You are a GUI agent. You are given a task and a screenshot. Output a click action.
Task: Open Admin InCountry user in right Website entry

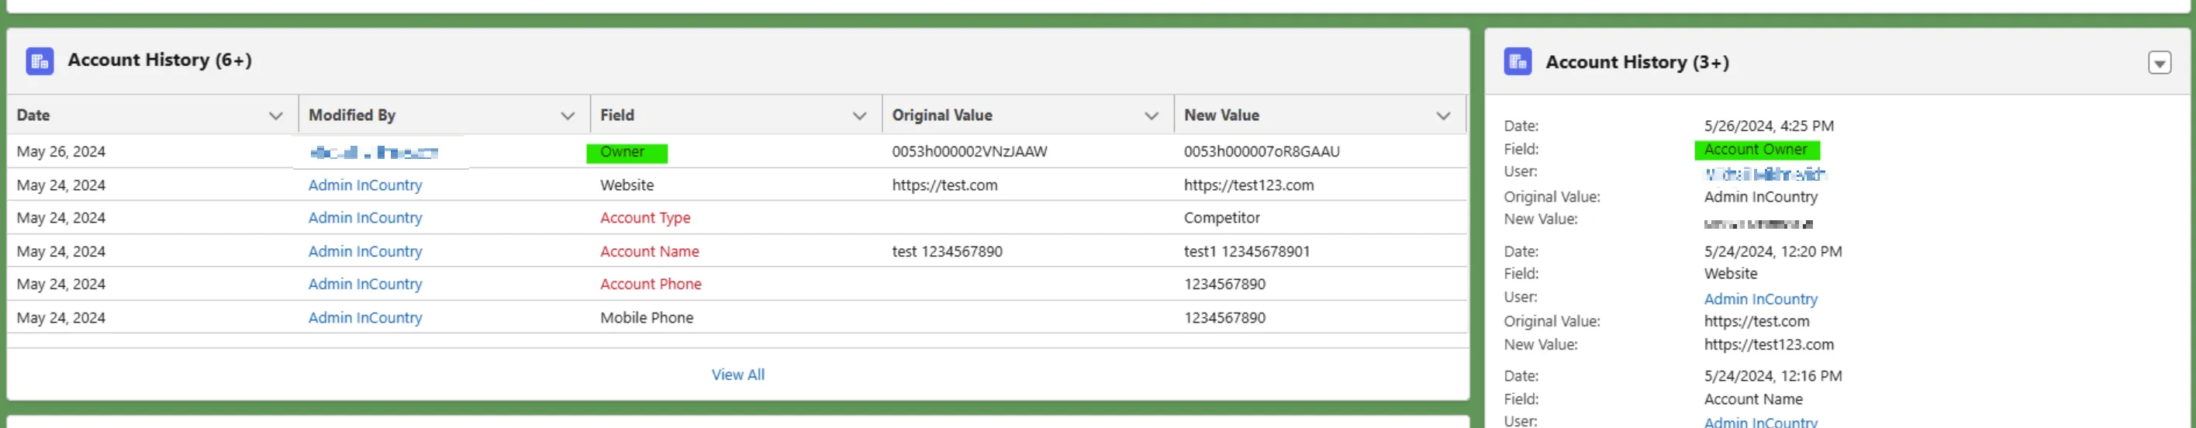pos(1760,299)
